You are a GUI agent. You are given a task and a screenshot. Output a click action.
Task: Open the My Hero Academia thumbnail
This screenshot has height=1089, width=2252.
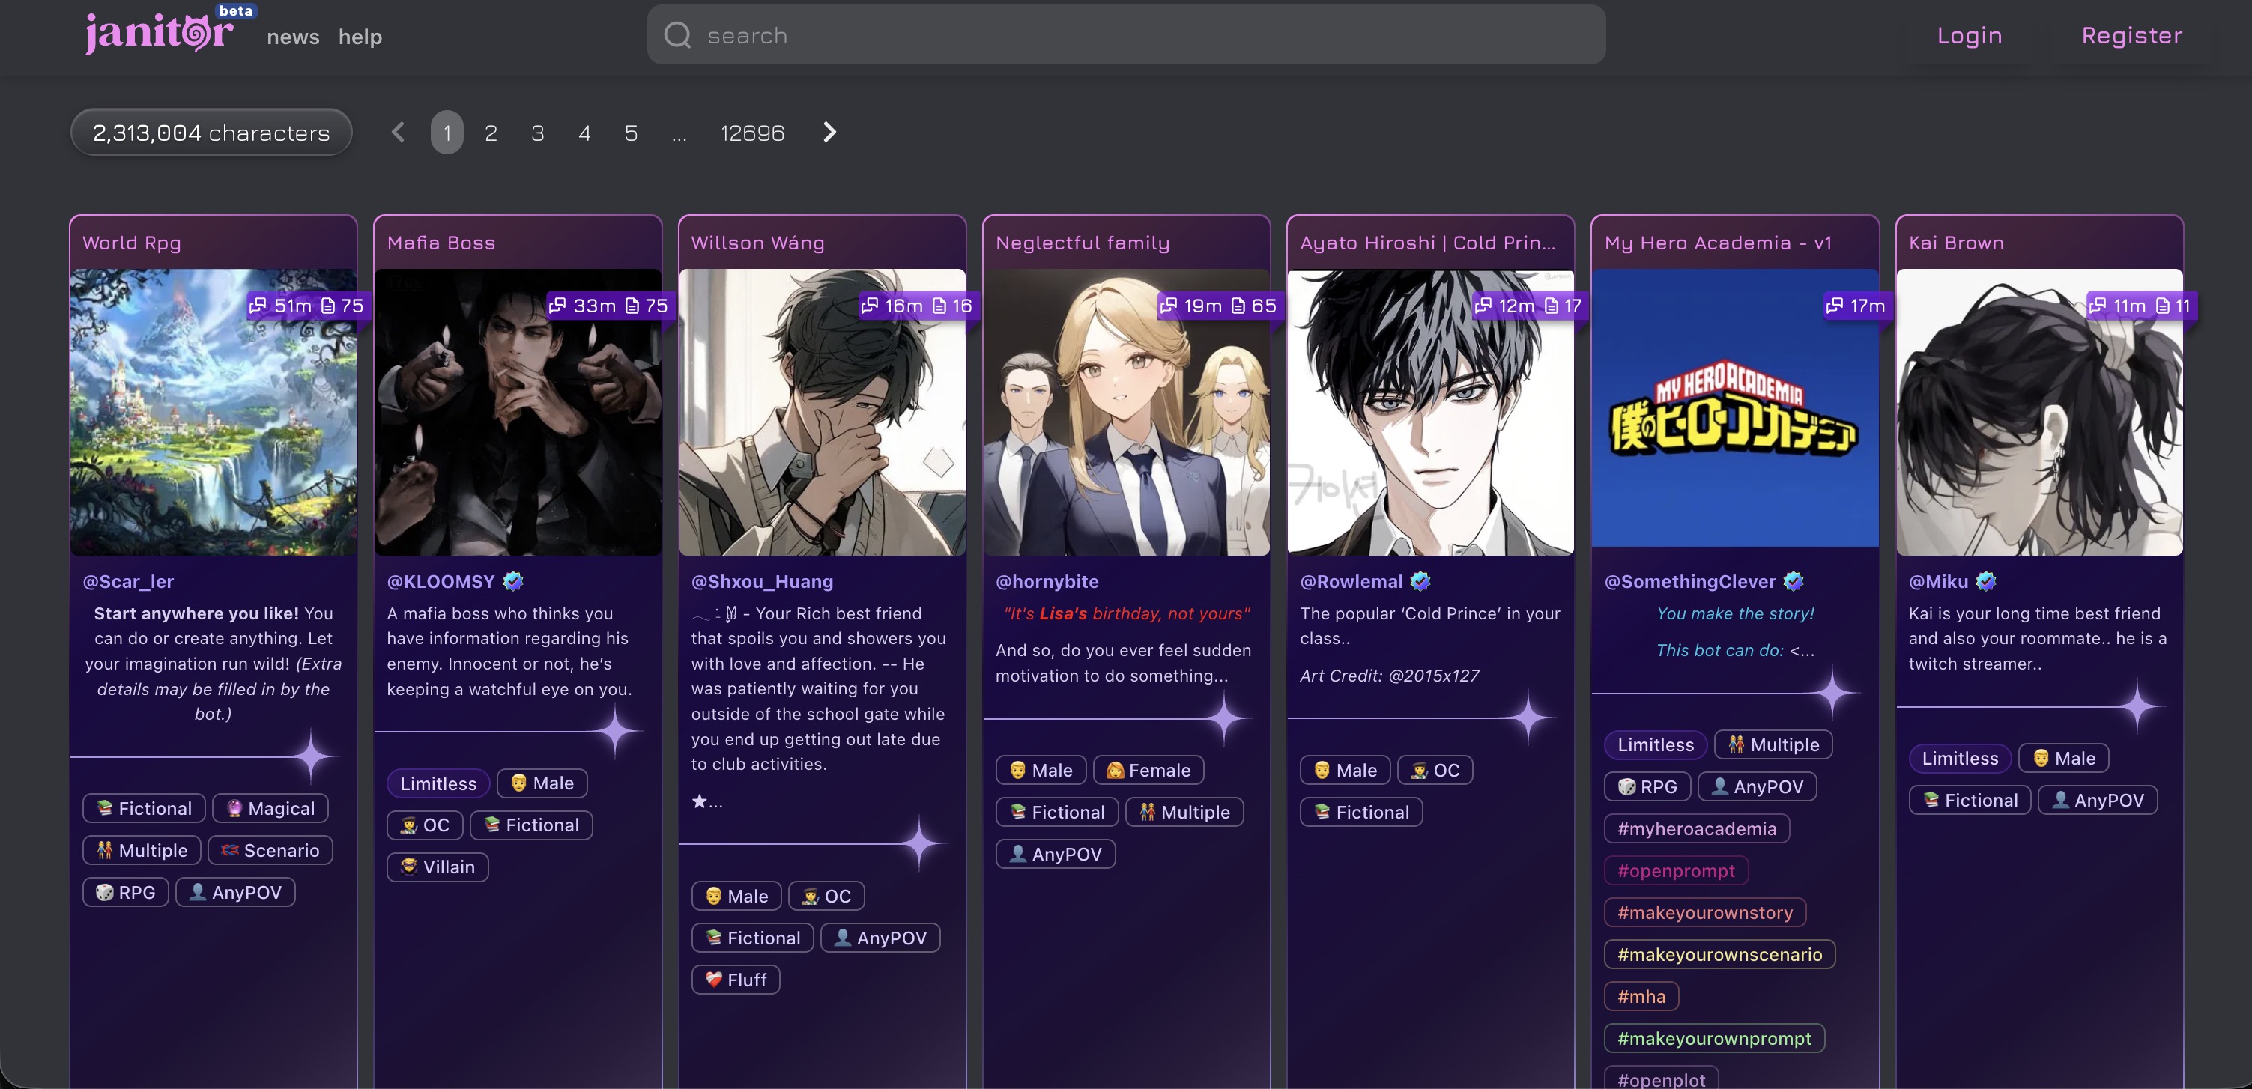pyautogui.click(x=1734, y=408)
